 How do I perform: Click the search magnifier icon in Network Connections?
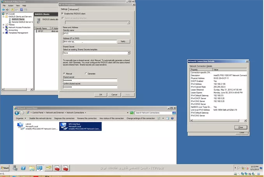pos(174,113)
